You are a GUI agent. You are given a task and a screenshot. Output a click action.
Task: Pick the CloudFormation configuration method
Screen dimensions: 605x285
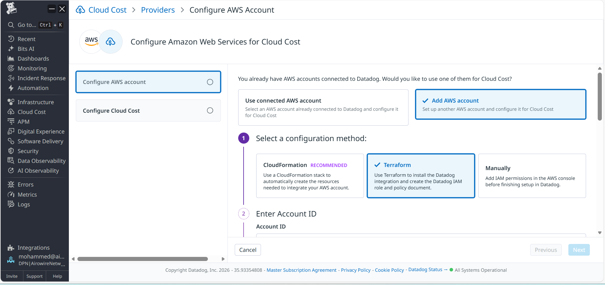tap(310, 176)
